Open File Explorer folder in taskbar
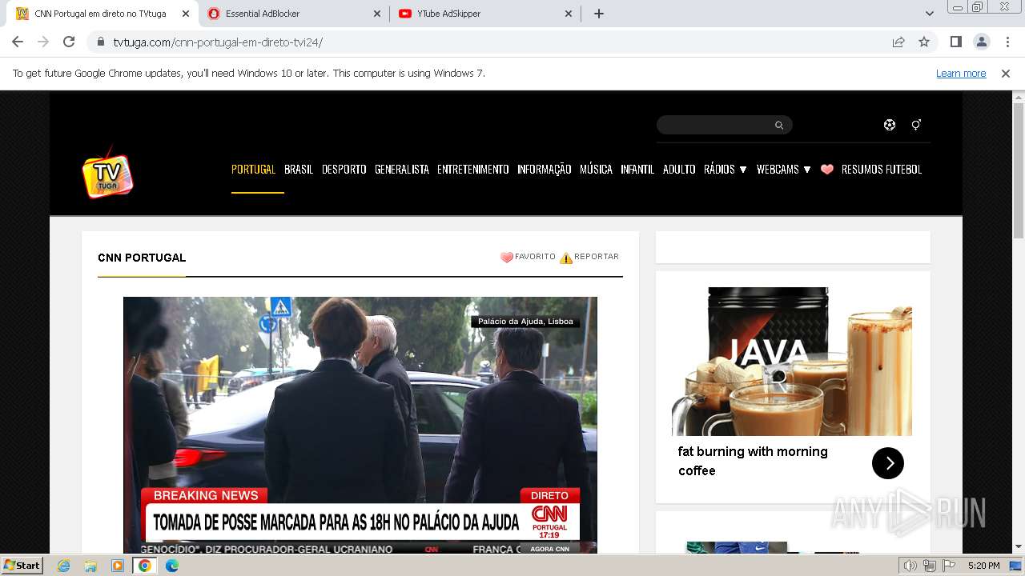This screenshot has width=1025, height=576. click(x=90, y=566)
